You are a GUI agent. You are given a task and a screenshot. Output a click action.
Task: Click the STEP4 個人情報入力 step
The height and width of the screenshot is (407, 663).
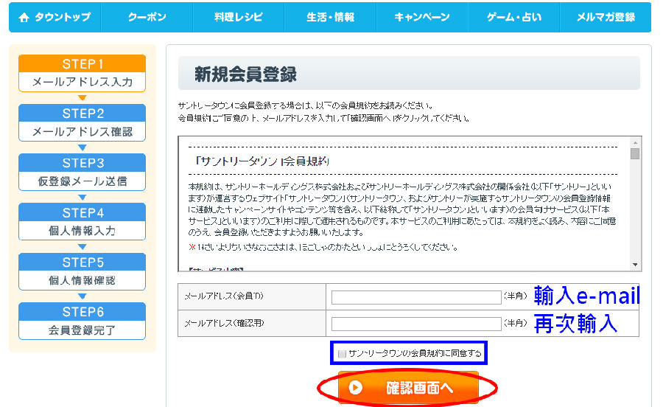pyautogui.click(x=82, y=222)
